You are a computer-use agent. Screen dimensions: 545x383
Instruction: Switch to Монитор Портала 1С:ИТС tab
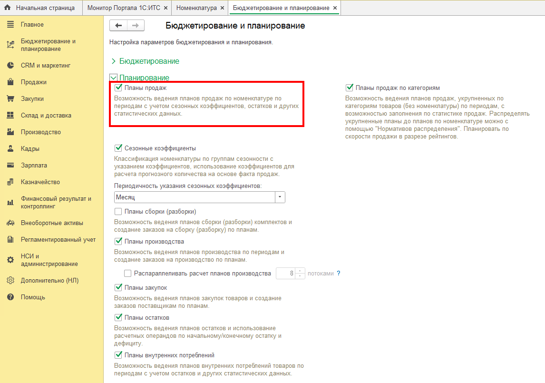tap(124, 8)
